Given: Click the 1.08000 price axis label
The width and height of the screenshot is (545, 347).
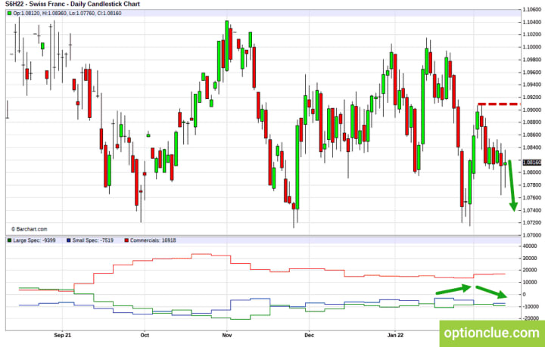Looking at the screenshot, I should pyautogui.click(x=532, y=172).
